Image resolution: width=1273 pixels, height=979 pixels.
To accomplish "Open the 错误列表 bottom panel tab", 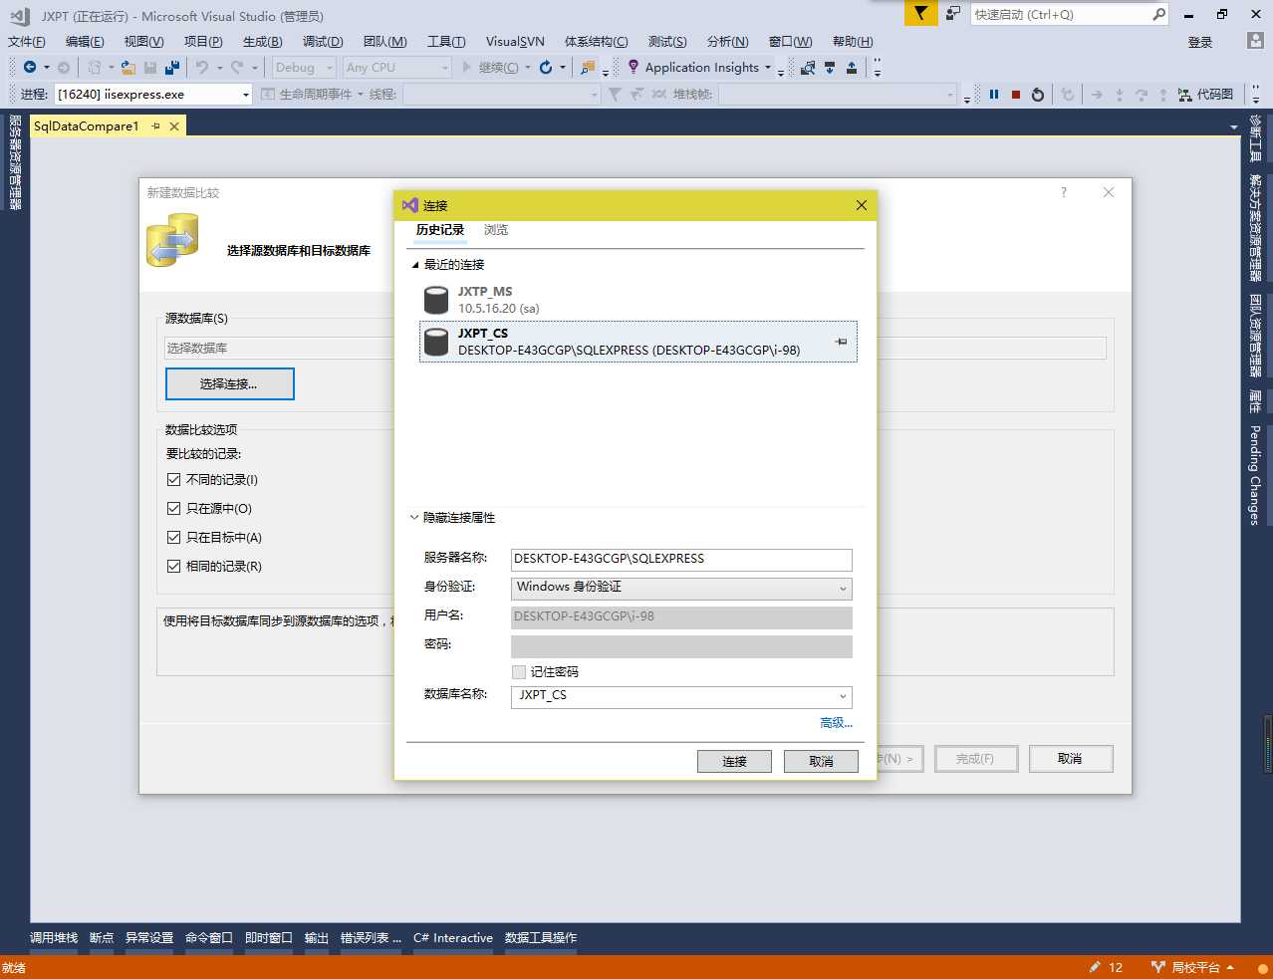I will [x=371, y=938].
